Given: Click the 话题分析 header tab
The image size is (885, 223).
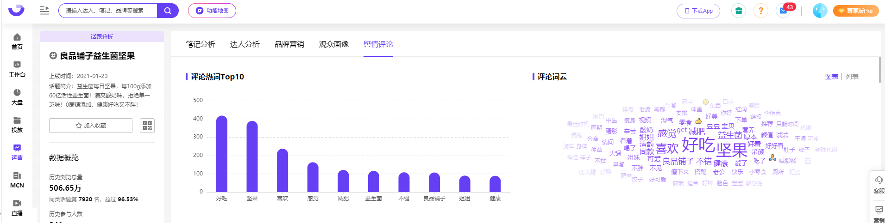Looking at the screenshot, I should pos(102,36).
